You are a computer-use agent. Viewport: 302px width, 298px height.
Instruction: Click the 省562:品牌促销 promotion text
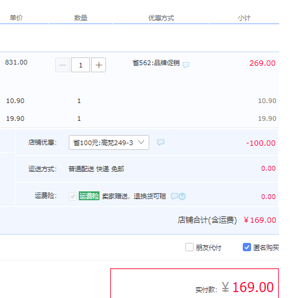tap(156, 63)
